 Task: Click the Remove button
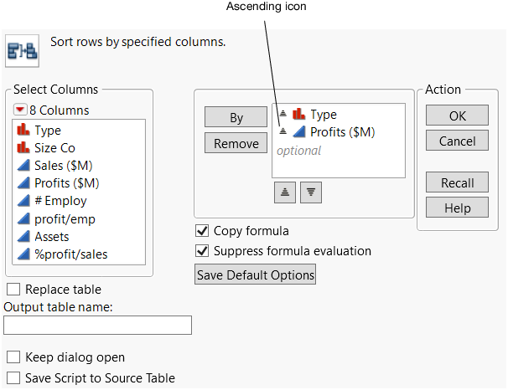[236, 143]
